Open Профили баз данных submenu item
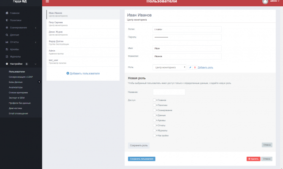The width and height of the screenshot is (283, 169). [x=20, y=103]
